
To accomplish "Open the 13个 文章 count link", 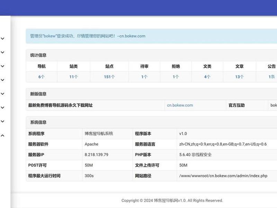I will pyautogui.click(x=239, y=77).
